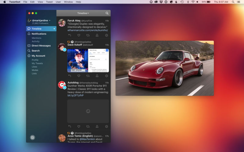The width and height of the screenshot is (244, 152).
Task: Open the gear menu on the Faruk Ateş tweet
Action: coord(106,35)
